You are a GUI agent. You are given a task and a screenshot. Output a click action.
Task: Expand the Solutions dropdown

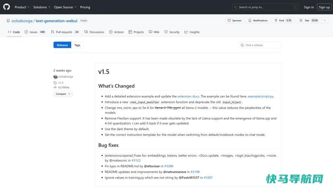click(x=42, y=7)
